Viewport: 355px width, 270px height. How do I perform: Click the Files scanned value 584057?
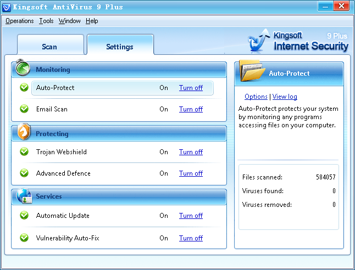325,177
